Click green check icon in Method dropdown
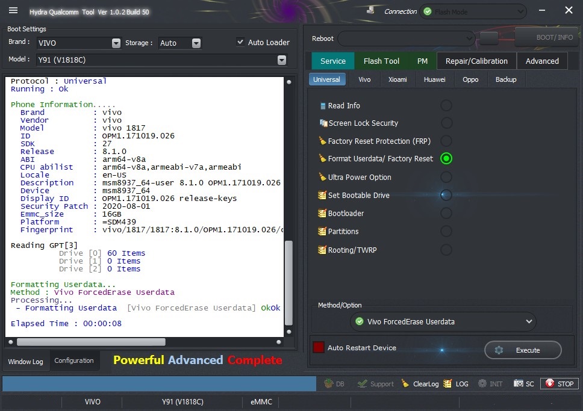583x411 pixels. 359,321
